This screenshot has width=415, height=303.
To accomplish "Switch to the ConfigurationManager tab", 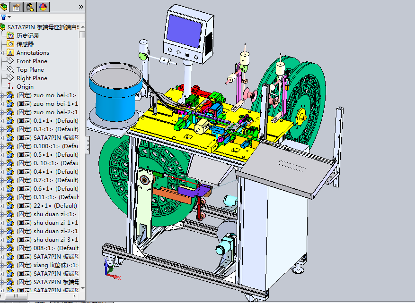I will pos(30,7).
